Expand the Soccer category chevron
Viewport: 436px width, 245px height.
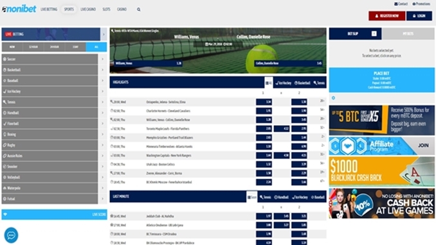103,59
